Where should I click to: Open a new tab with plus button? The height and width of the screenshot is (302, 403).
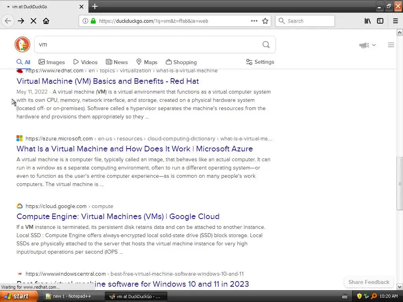[94, 6]
